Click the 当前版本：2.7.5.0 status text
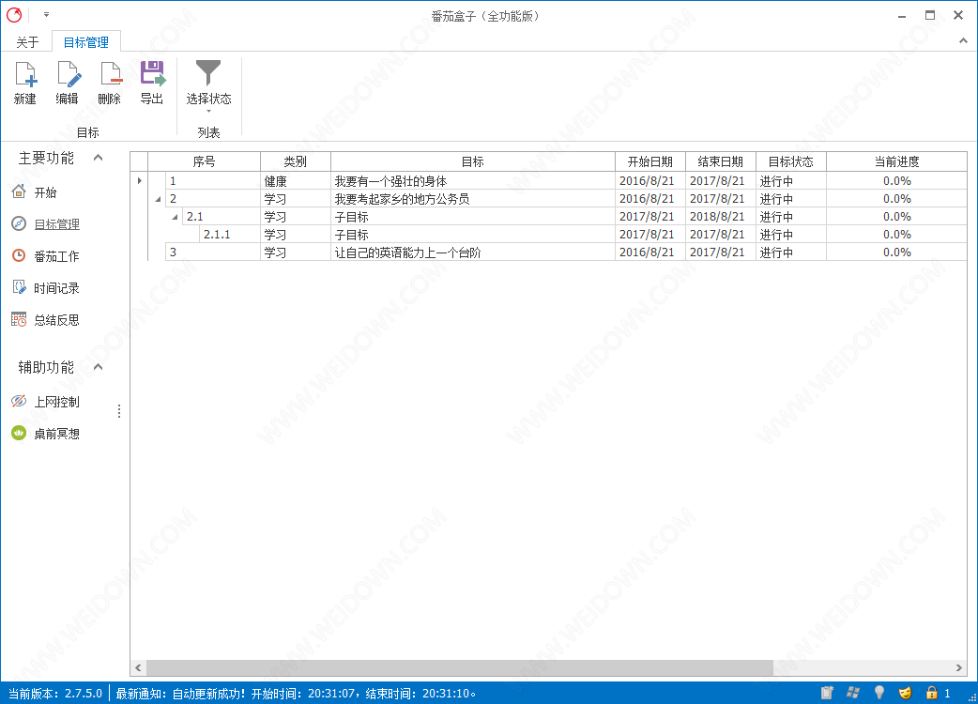This screenshot has height=704, width=978. tap(54, 694)
